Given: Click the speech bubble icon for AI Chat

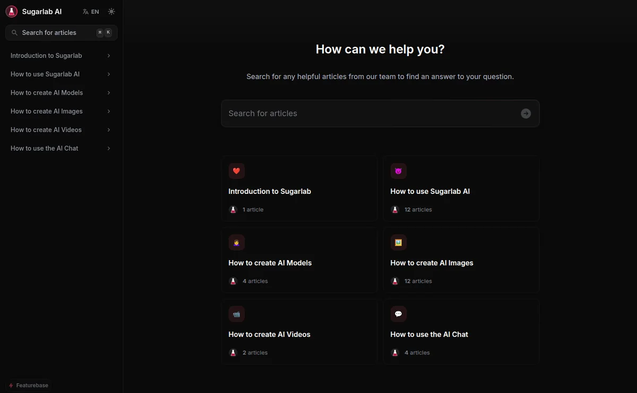Looking at the screenshot, I should coord(399,314).
